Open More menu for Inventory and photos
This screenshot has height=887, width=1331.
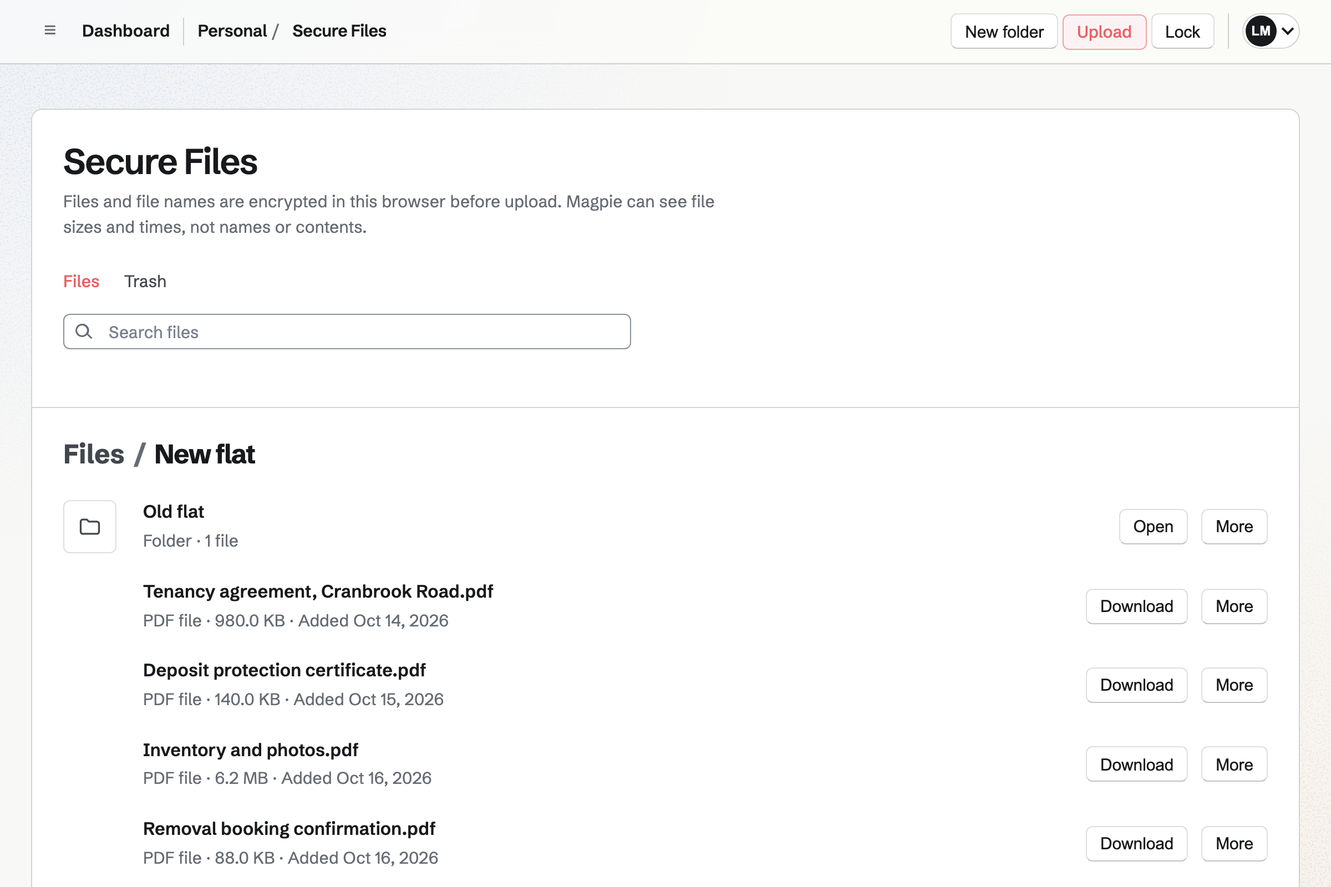[x=1233, y=764]
